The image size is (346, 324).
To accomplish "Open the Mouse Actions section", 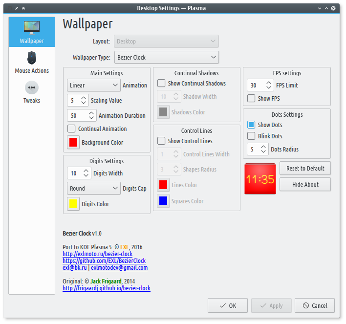I will (32, 62).
